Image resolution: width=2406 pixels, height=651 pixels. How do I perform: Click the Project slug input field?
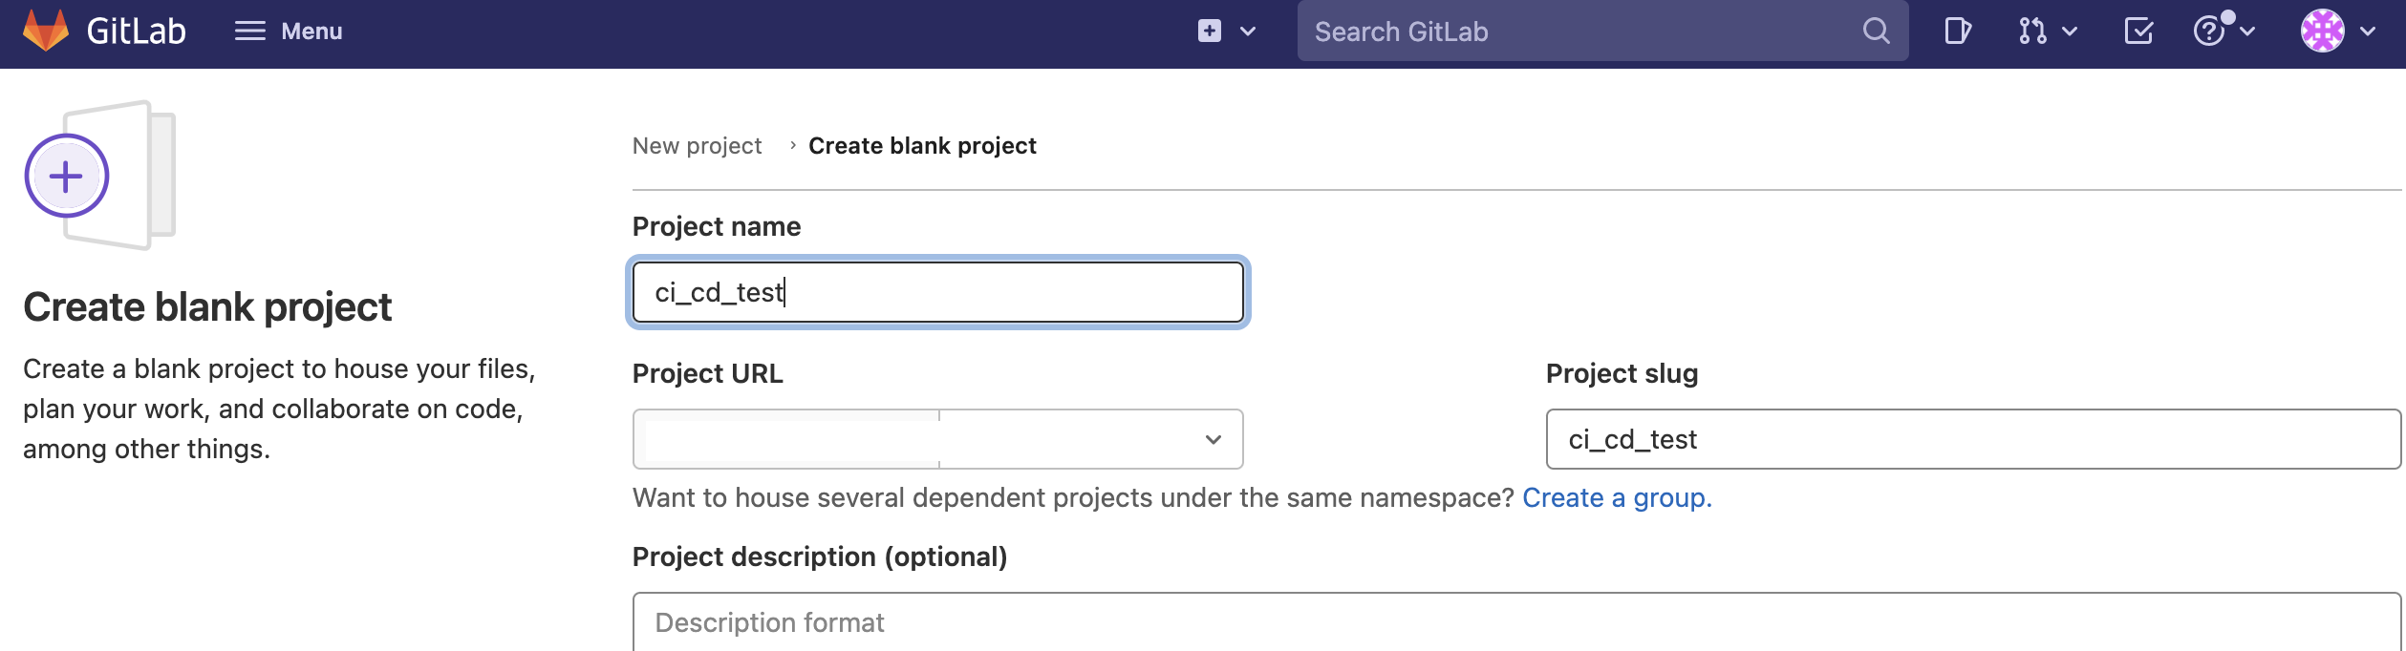[x=1972, y=439]
